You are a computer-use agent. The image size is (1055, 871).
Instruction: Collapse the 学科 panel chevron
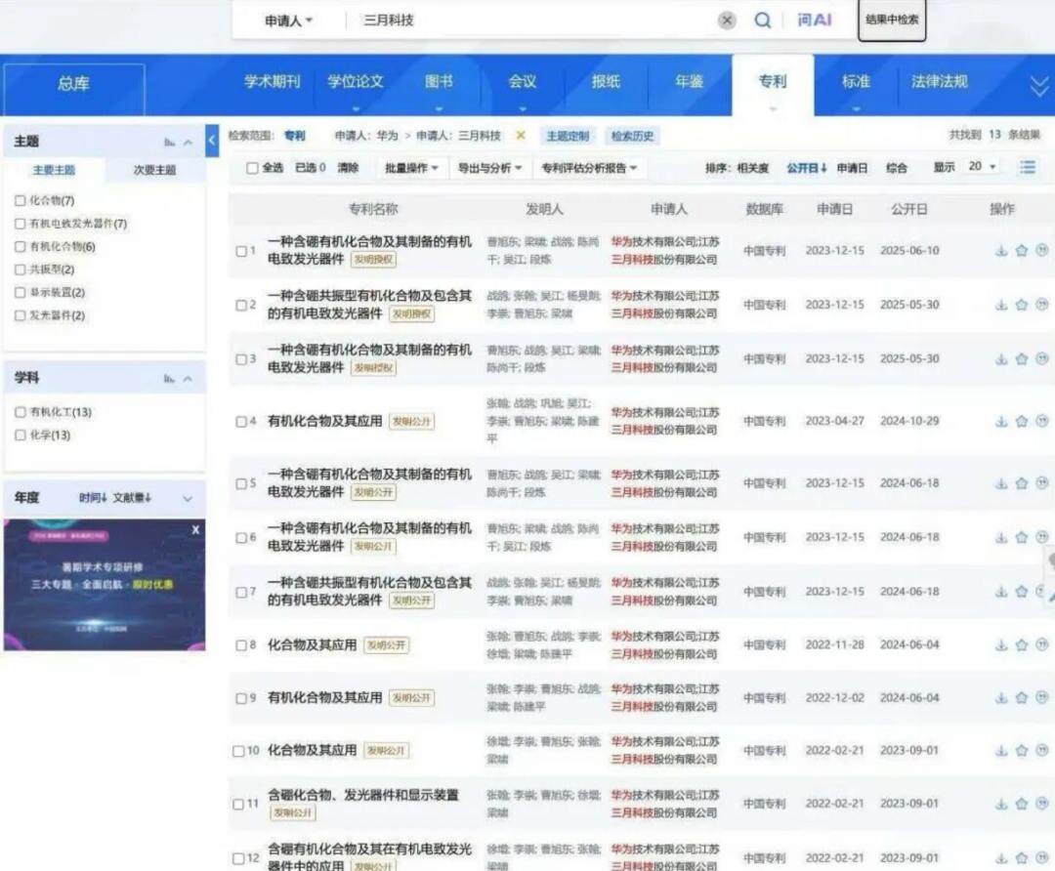[x=188, y=379]
